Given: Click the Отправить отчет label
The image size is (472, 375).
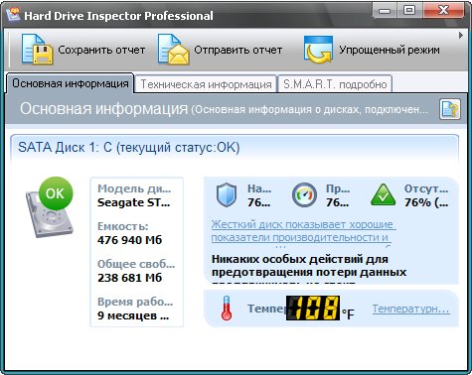Looking at the screenshot, I should tap(237, 50).
